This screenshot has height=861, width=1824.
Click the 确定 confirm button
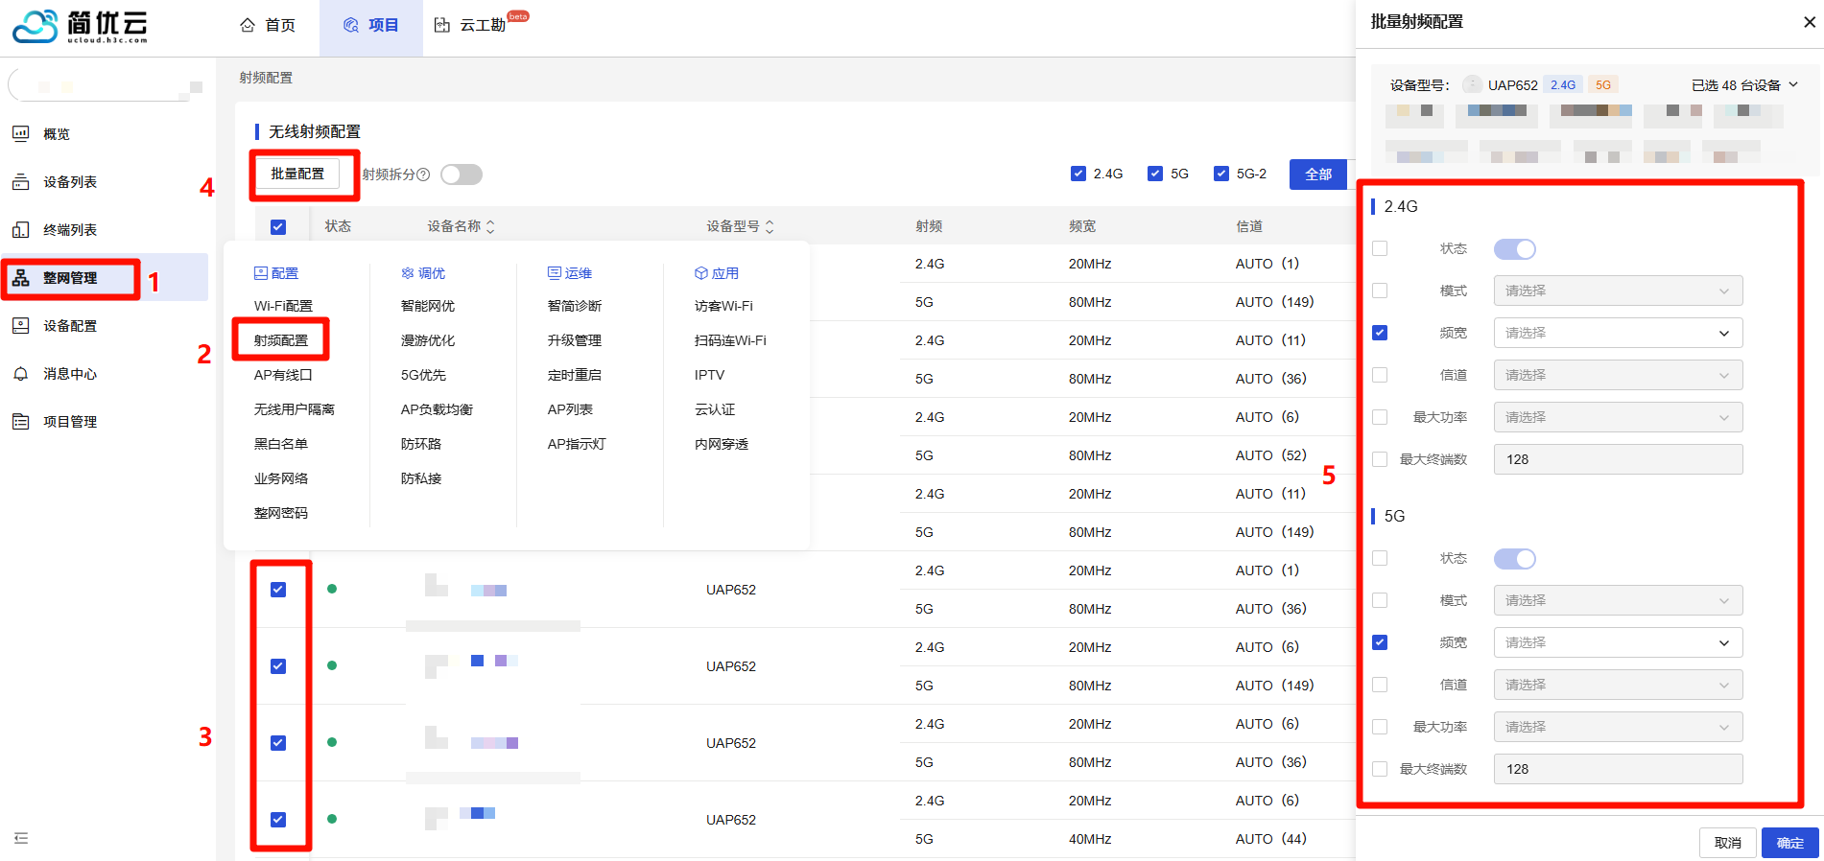pos(1789,843)
